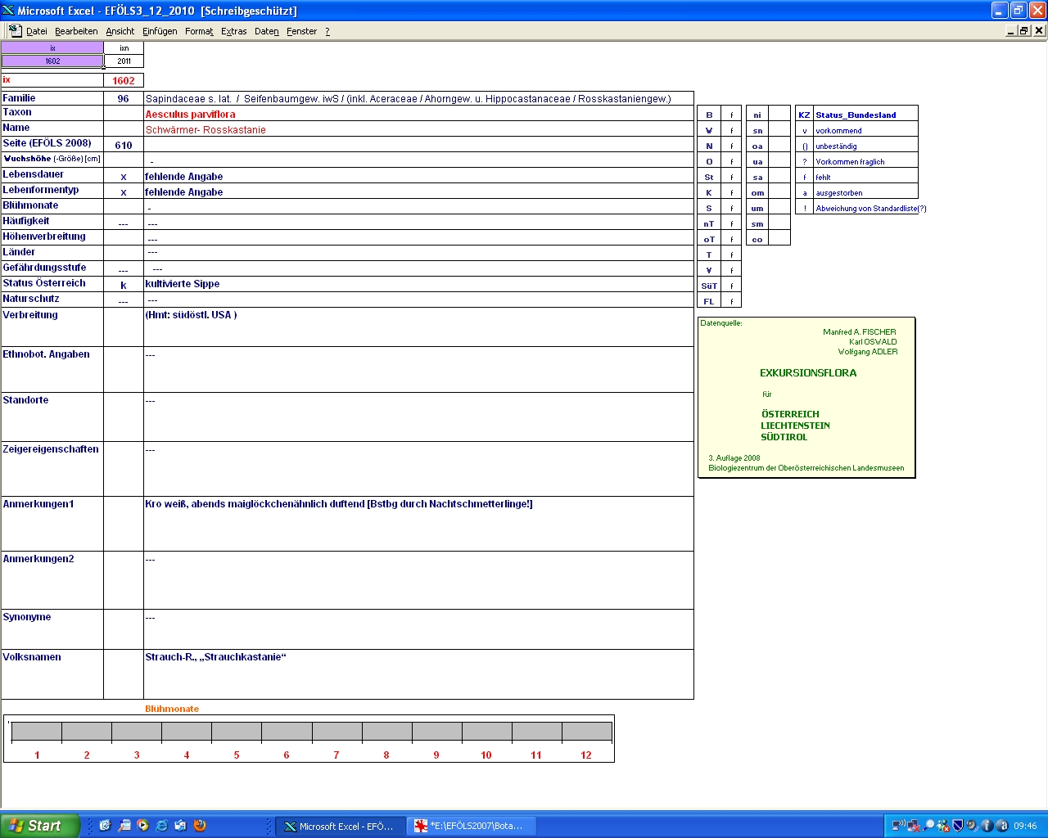The width and height of the screenshot is (1048, 838).
Task: Click the Familie number 96 cell
Action: coord(124,99)
